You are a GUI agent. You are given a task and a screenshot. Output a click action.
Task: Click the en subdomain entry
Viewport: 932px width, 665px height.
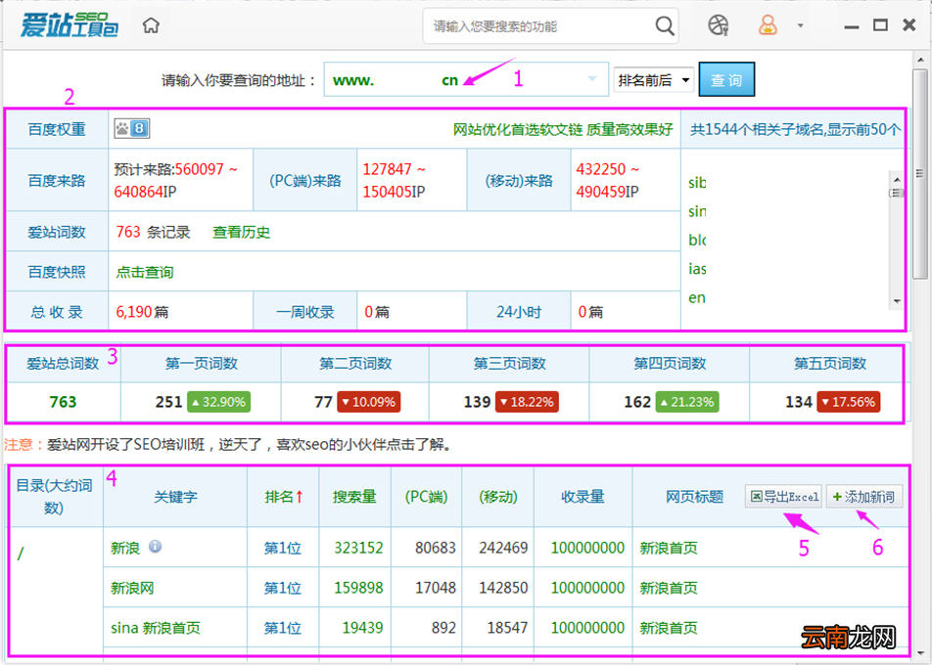click(x=697, y=297)
